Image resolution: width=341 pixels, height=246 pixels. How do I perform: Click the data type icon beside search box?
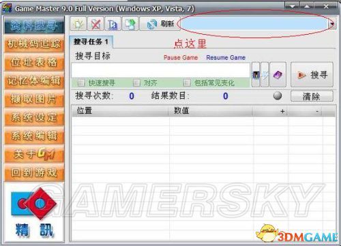(256, 75)
